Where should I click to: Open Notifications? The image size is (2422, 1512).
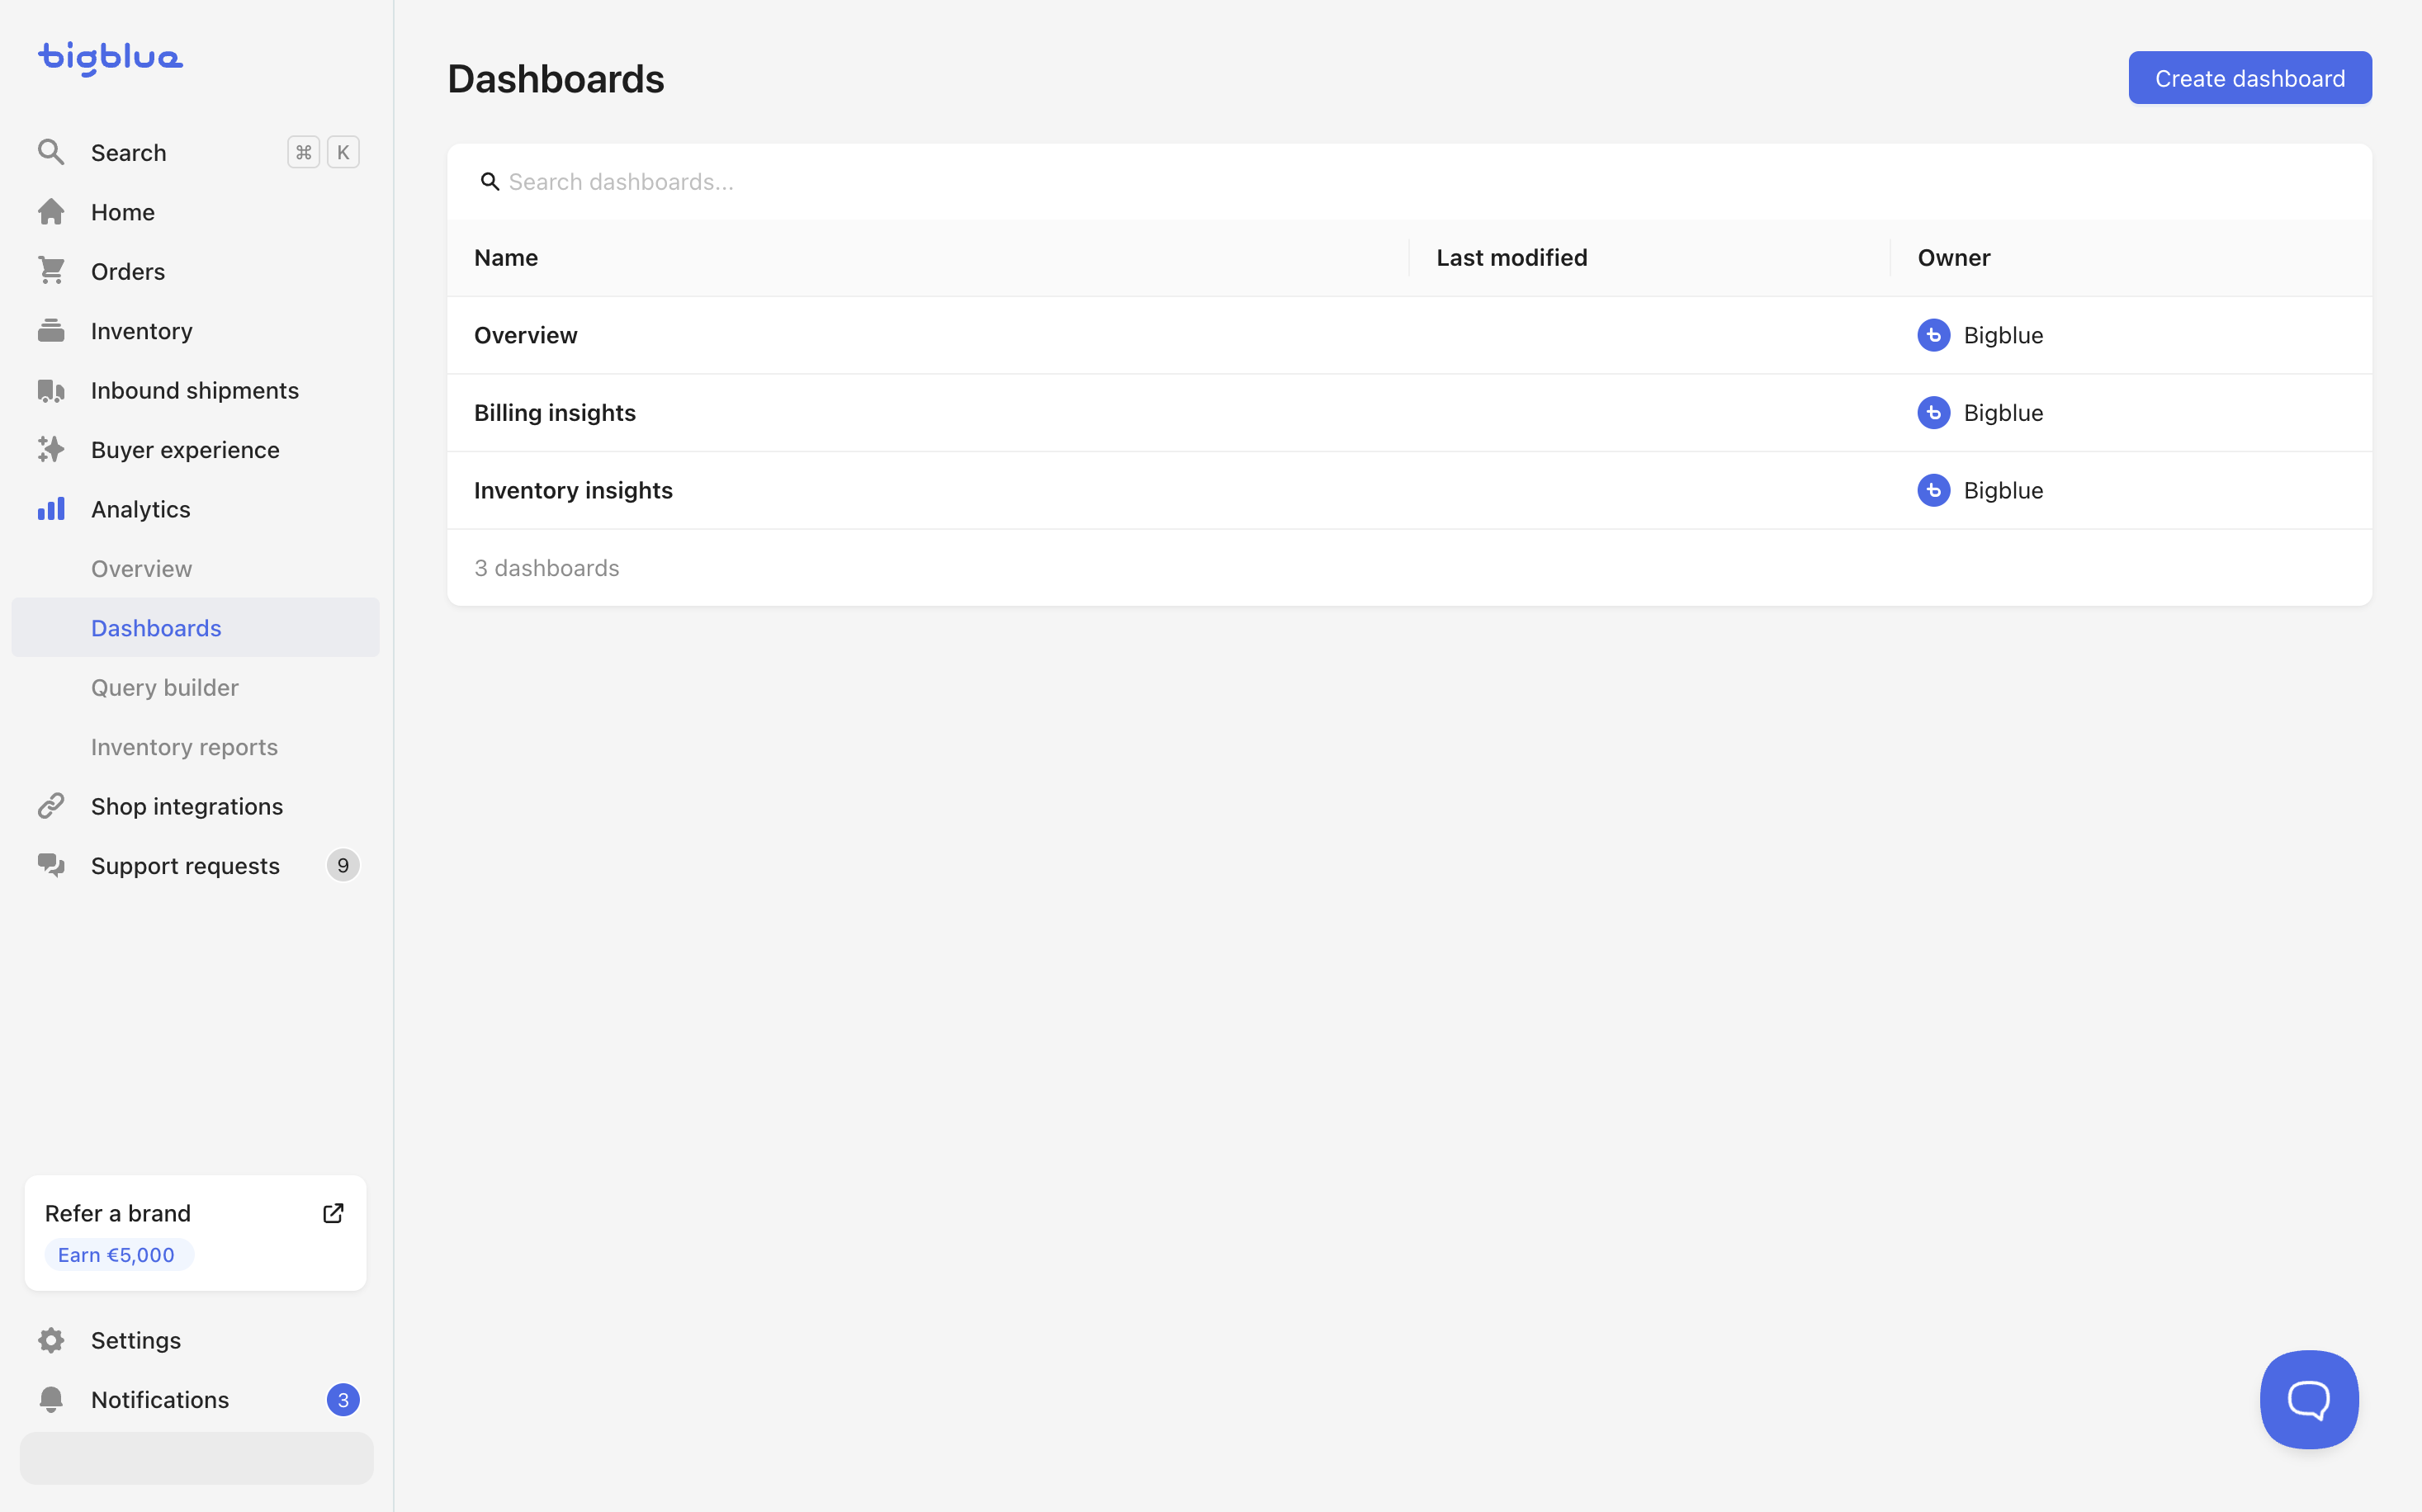click(x=196, y=1399)
